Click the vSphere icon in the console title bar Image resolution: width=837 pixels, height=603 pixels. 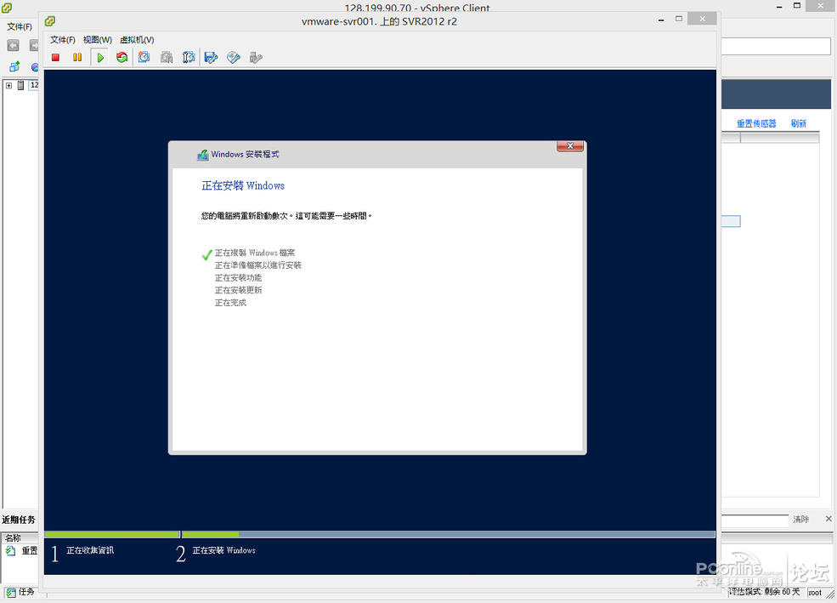coord(50,20)
